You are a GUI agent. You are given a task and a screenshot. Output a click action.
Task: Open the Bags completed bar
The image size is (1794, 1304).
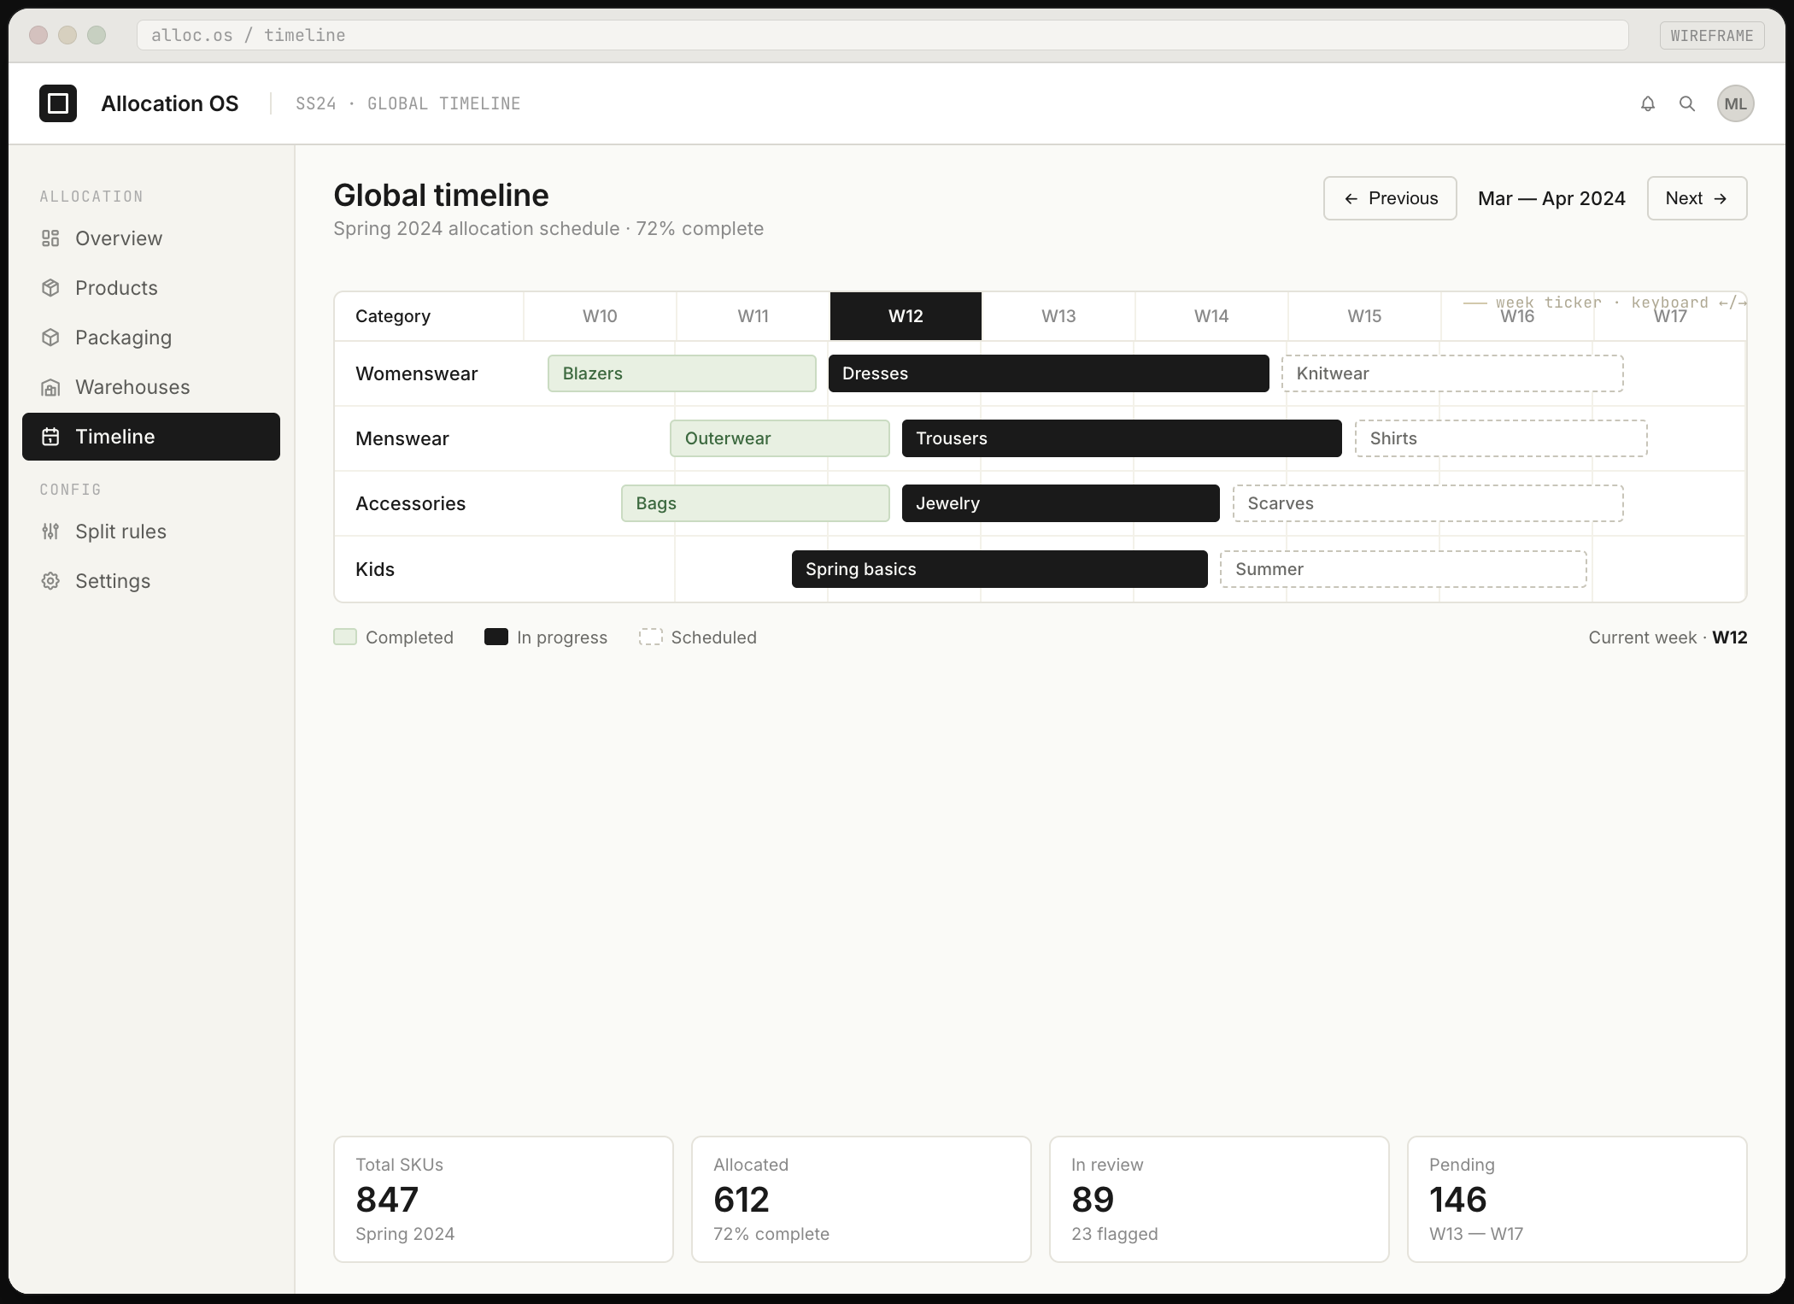click(x=755, y=503)
